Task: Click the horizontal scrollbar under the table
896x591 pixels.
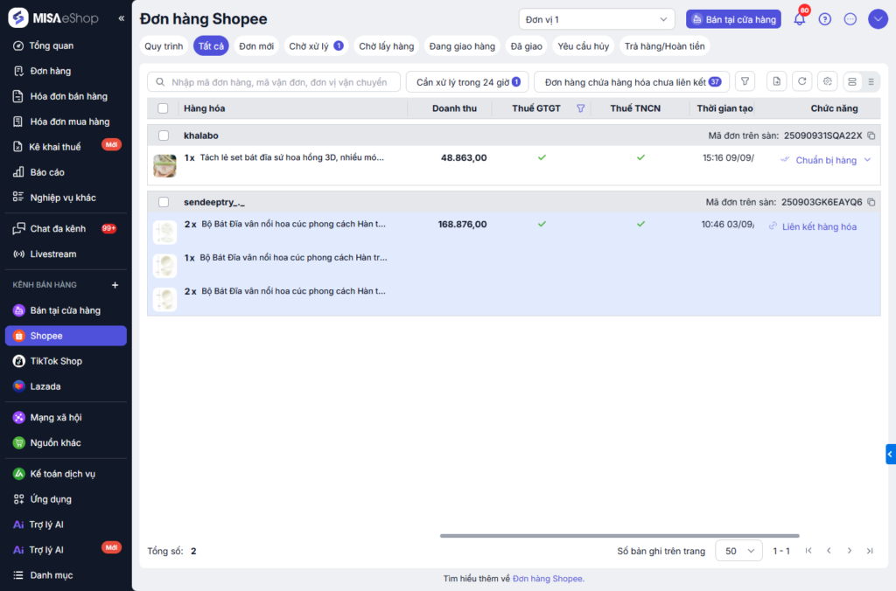Action: [619, 536]
